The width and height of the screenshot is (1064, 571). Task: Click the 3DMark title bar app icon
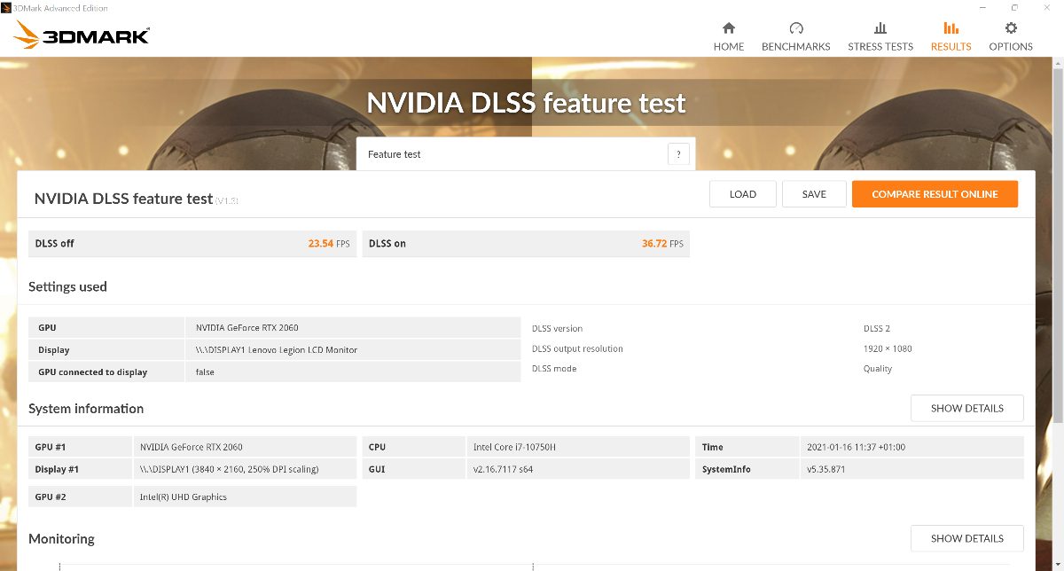(7, 8)
